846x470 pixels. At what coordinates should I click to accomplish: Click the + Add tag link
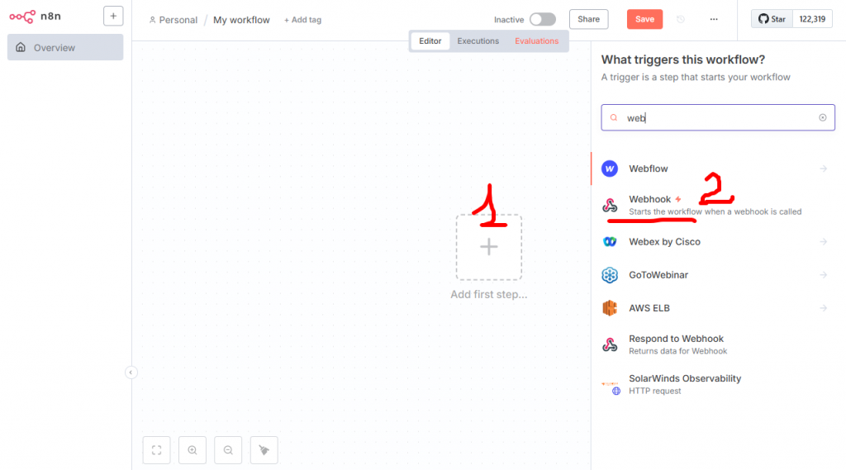[x=302, y=20]
